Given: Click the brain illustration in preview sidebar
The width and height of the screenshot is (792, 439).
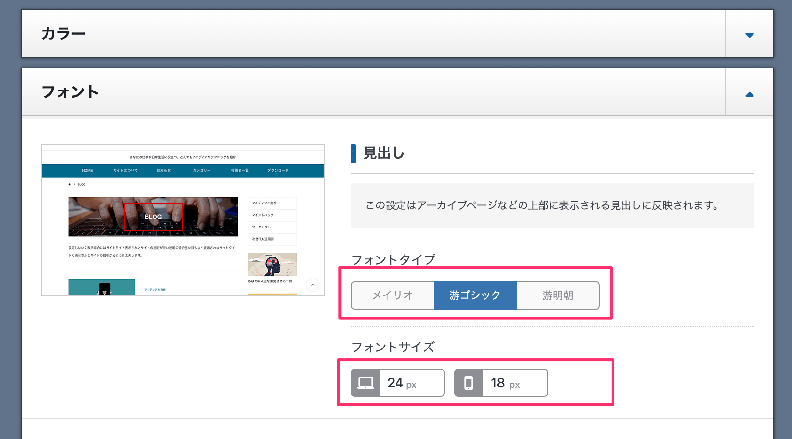Looking at the screenshot, I should click(x=272, y=265).
